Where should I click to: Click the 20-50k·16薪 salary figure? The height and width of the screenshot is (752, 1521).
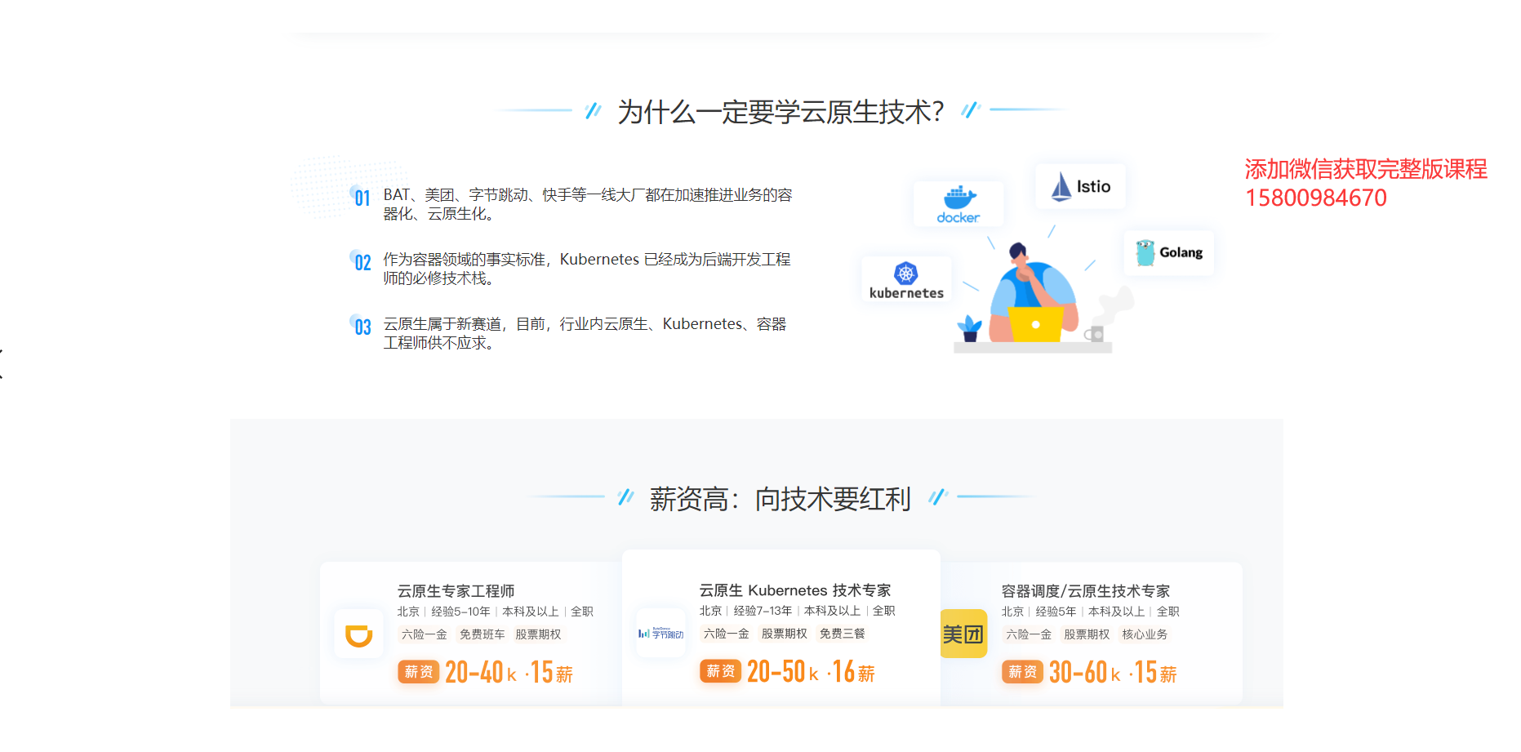click(811, 671)
